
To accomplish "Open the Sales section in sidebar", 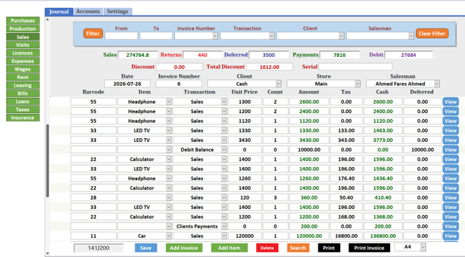I will [x=23, y=37].
